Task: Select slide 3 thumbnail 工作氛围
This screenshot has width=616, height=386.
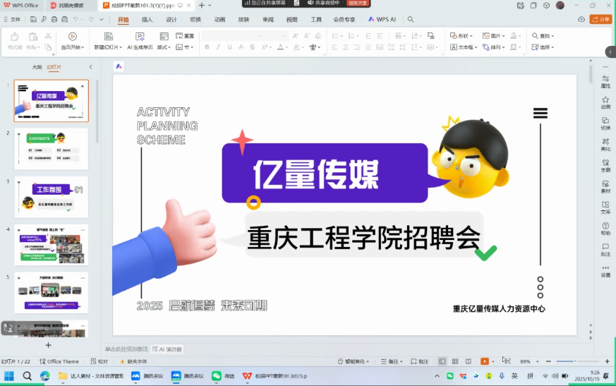Action: (52, 195)
